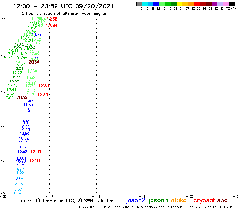Click the blue wave height 11.68
Viewport: 239px width, 210px height.
pos(29,101)
